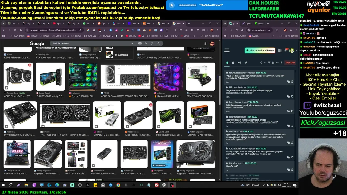This screenshot has height=195, width=347.
Task: Select the paper plane events tab
Action: (227, 63)
